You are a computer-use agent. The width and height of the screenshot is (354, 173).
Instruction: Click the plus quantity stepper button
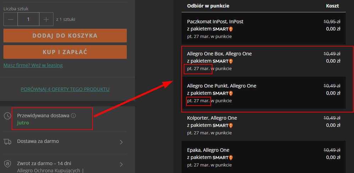point(46,19)
